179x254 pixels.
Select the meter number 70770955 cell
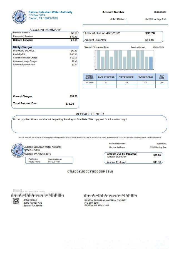(x=89, y=83)
